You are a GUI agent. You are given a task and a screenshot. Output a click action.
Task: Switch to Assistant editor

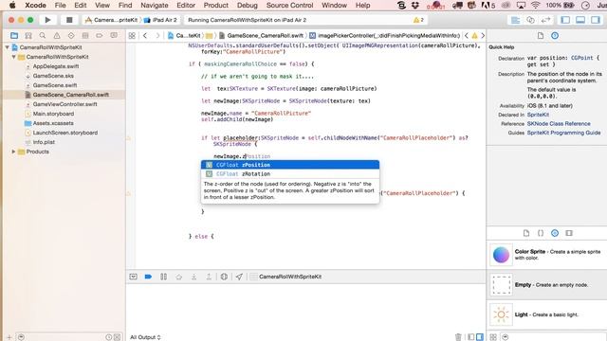(x=530, y=20)
